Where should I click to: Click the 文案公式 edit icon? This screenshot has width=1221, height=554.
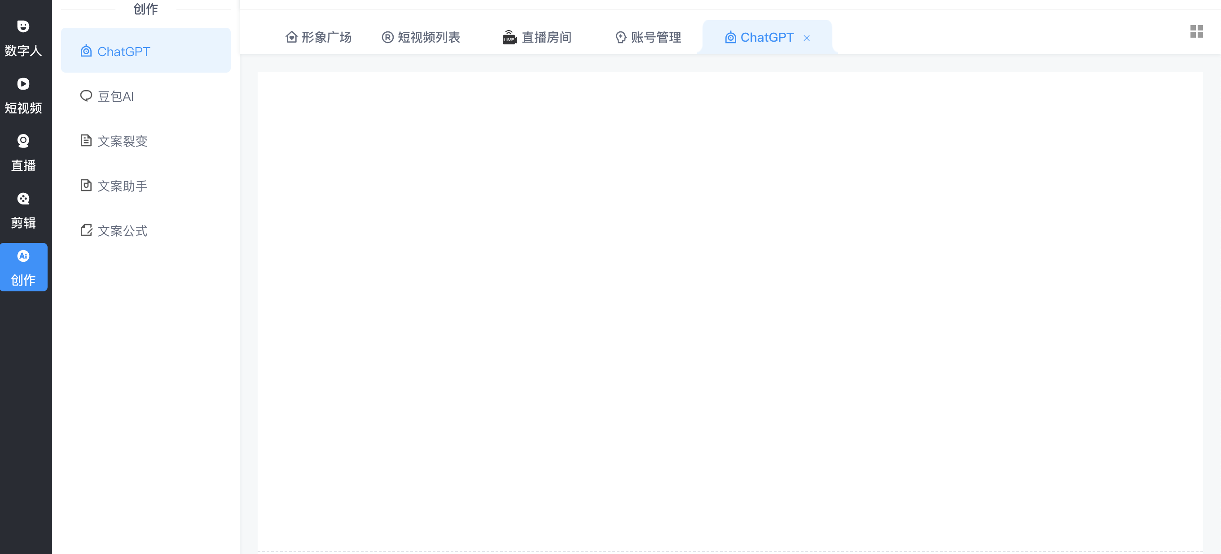pyautogui.click(x=86, y=230)
